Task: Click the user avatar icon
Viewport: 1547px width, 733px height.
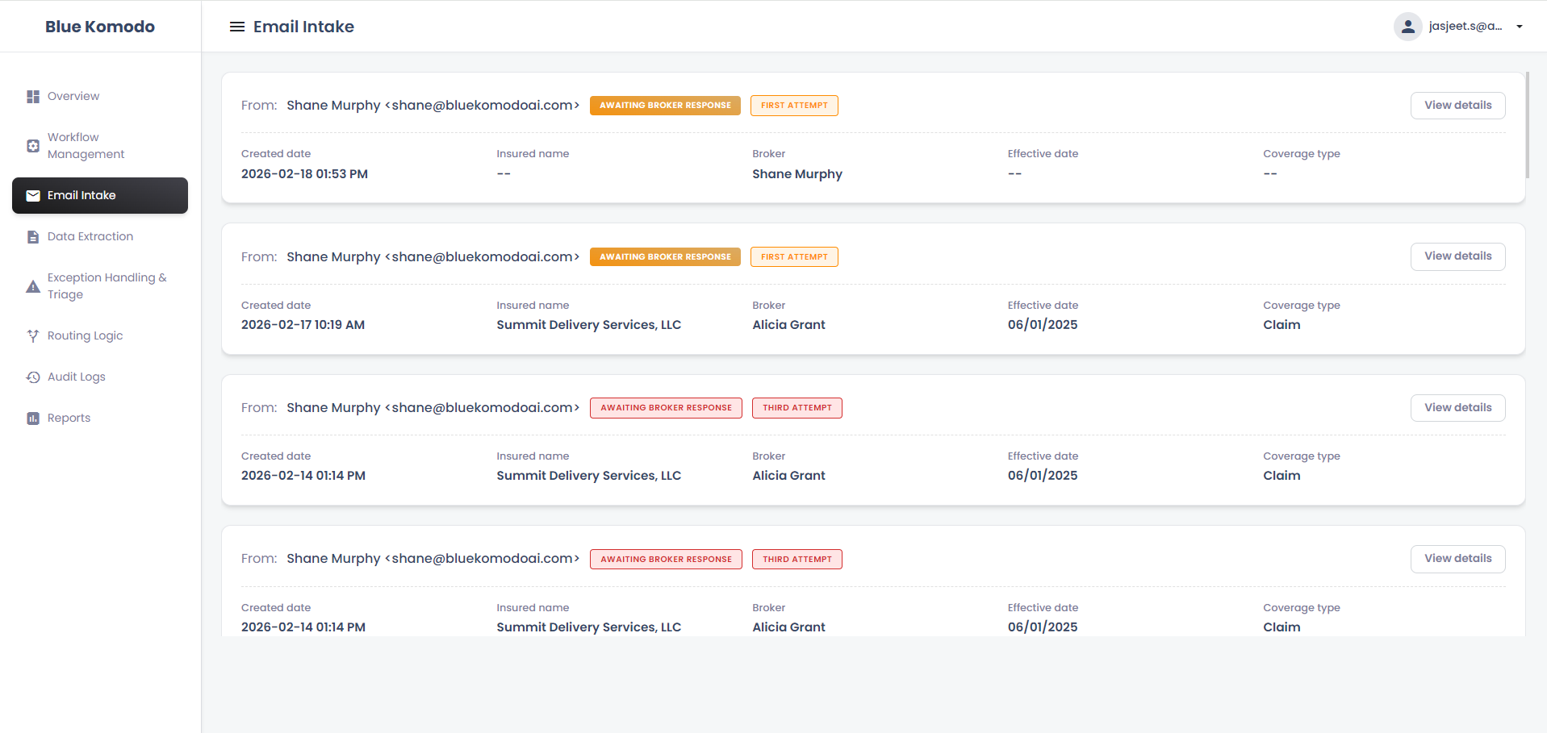Action: click(1407, 27)
